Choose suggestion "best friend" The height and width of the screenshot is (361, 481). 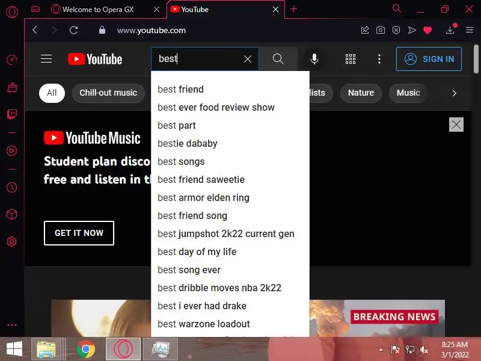tap(230, 89)
